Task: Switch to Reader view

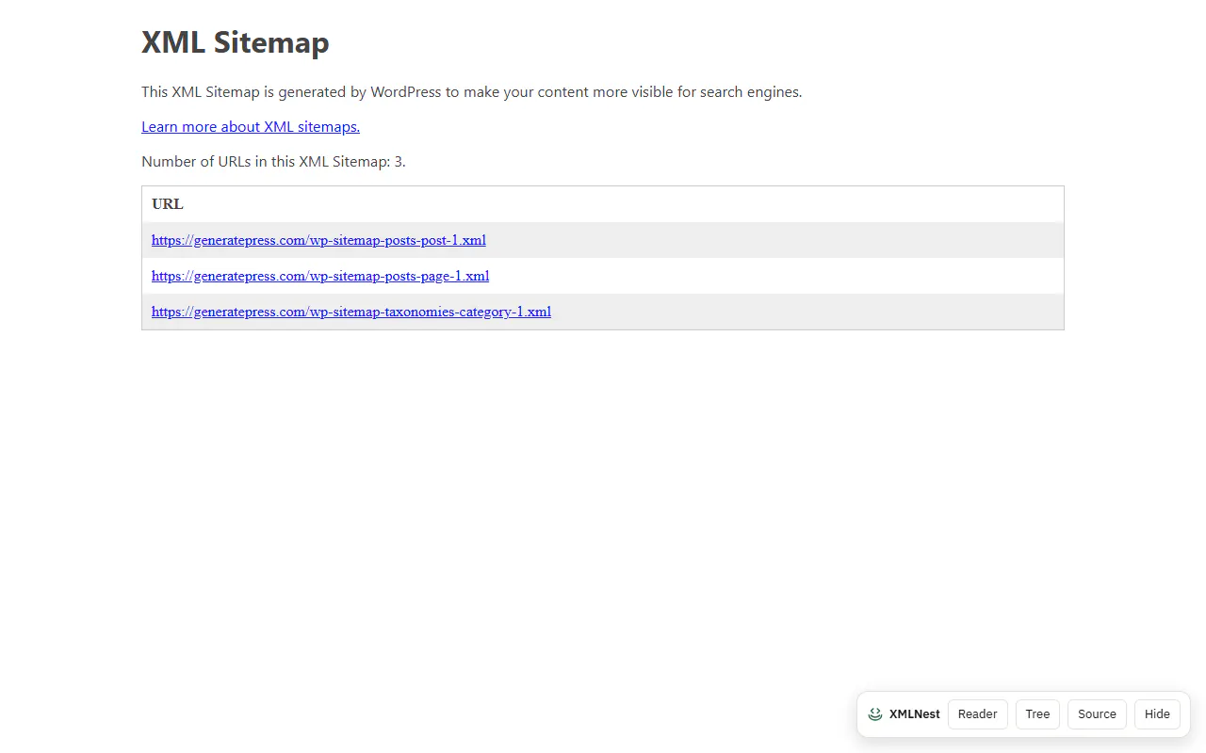Action: (978, 714)
